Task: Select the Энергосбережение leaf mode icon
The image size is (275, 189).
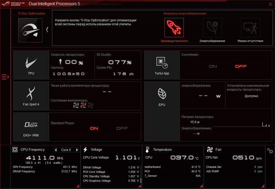Action: [x=212, y=28]
